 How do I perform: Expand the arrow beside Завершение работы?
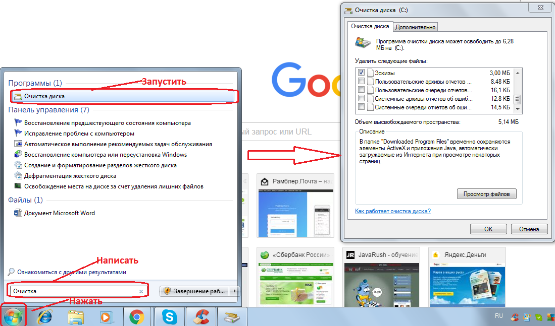(x=234, y=291)
